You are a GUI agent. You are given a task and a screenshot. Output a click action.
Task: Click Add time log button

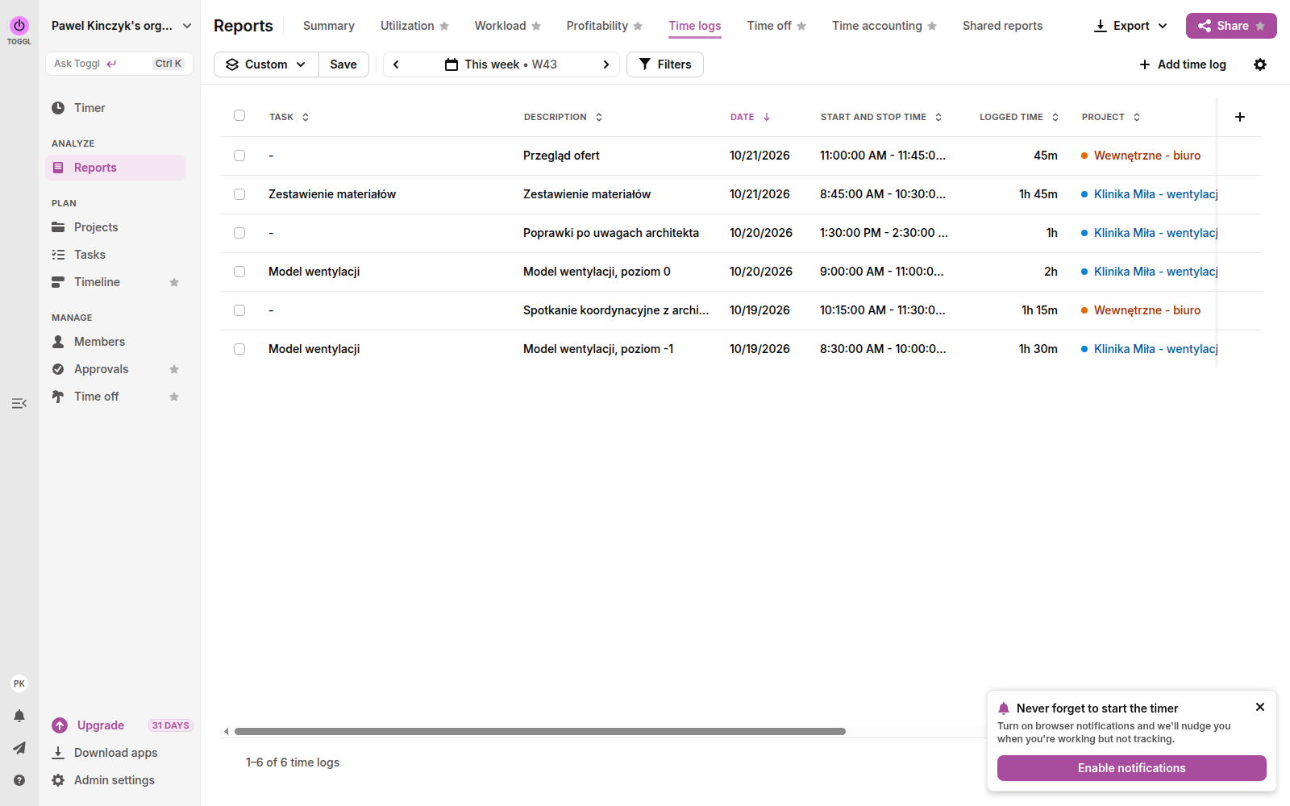click(1183, 64)
